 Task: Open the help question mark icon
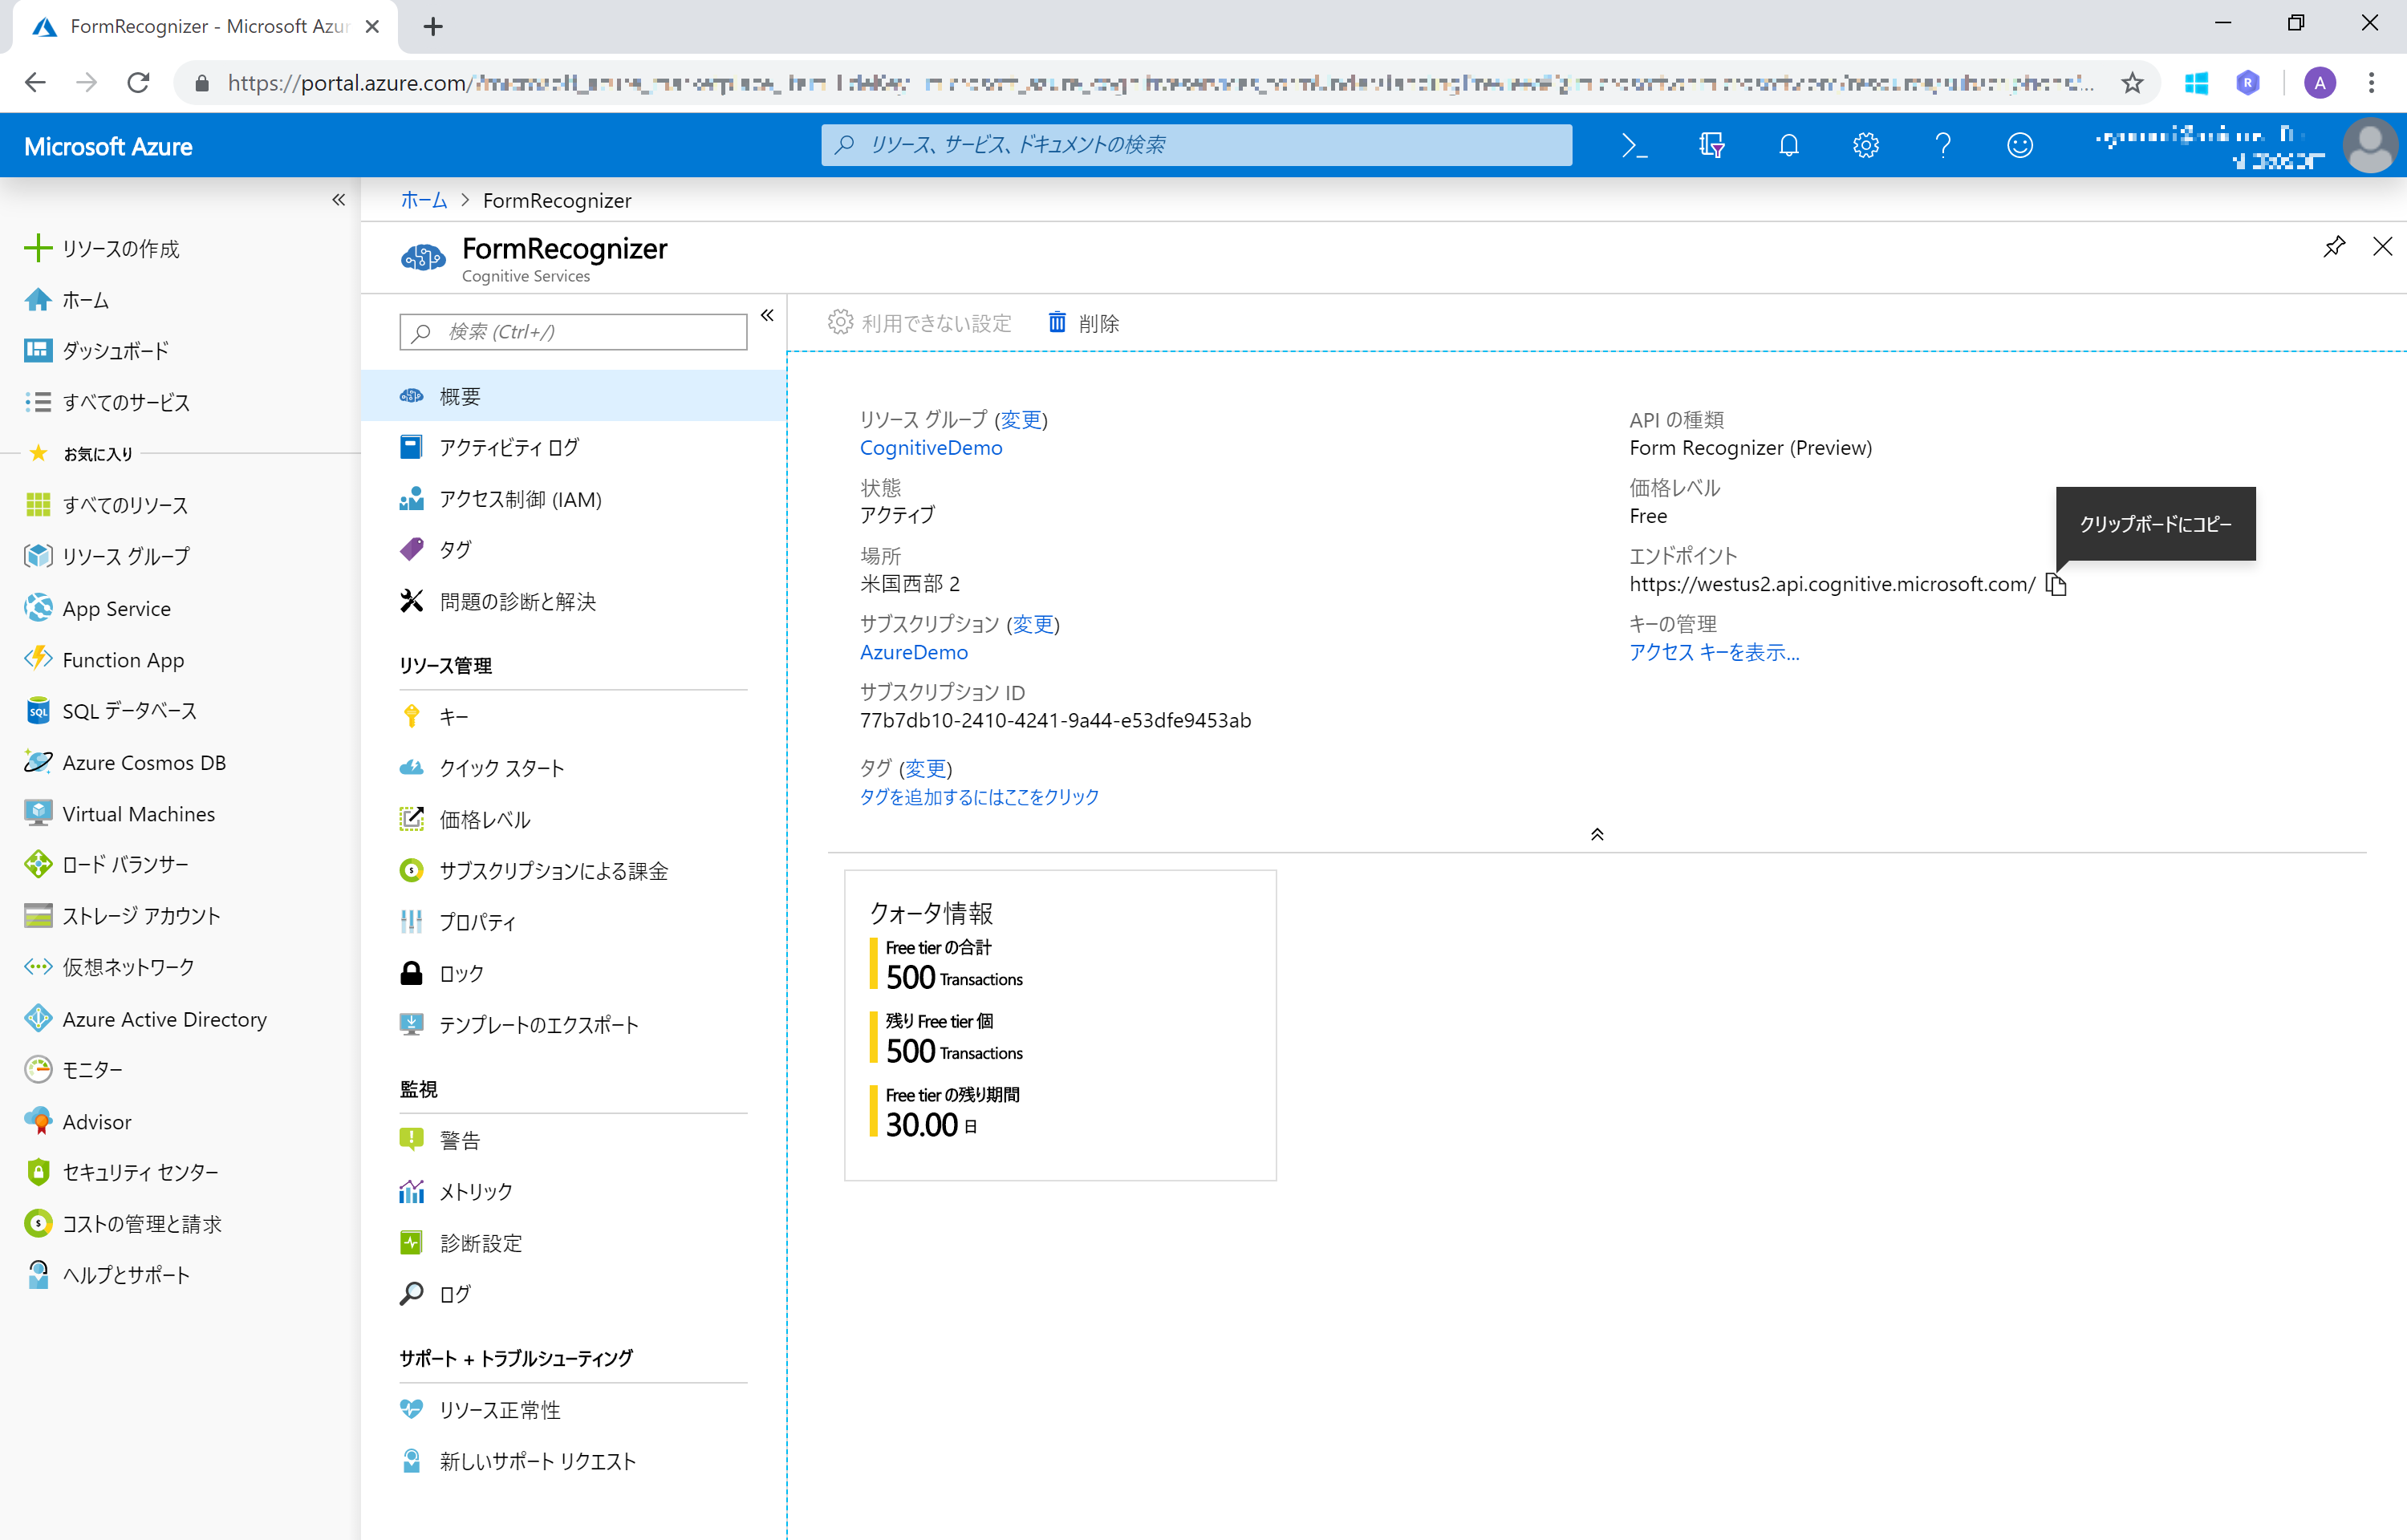[x=1943, y=145]
